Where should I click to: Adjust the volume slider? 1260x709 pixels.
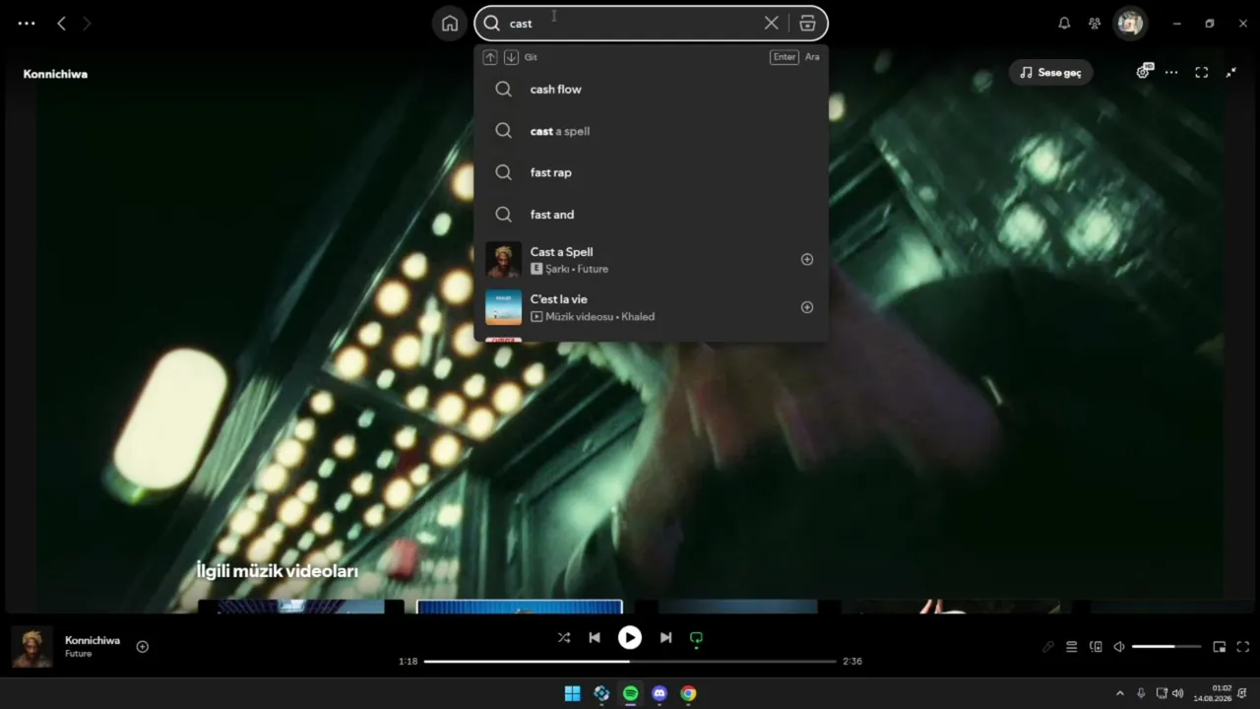tap(1166, 647)
